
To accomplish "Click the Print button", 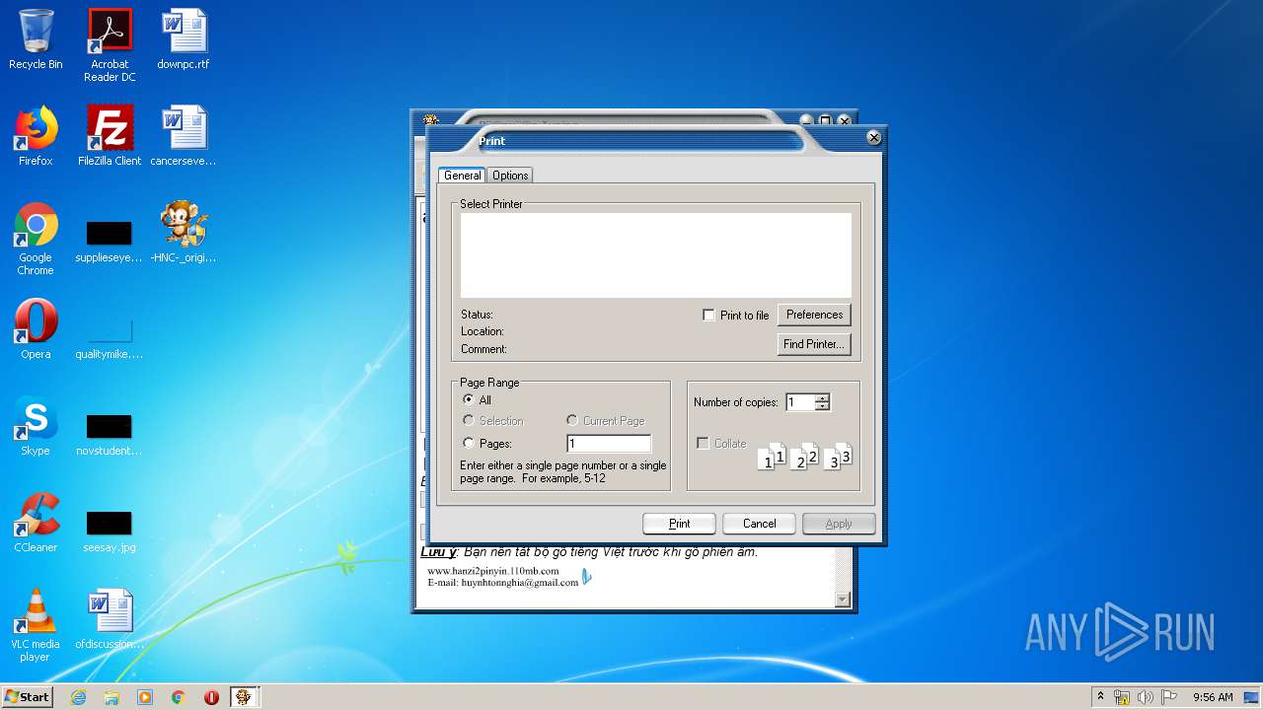I will click(679, 524).
